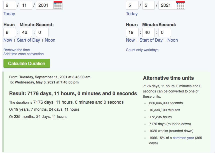The image size is (215, 153).
Task: Click the start date day field showing 11
Action: (x=26, y=5)
